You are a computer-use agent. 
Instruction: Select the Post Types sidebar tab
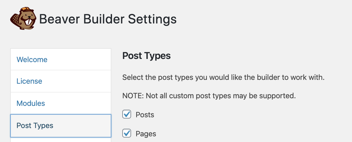[x=35, y=125]
